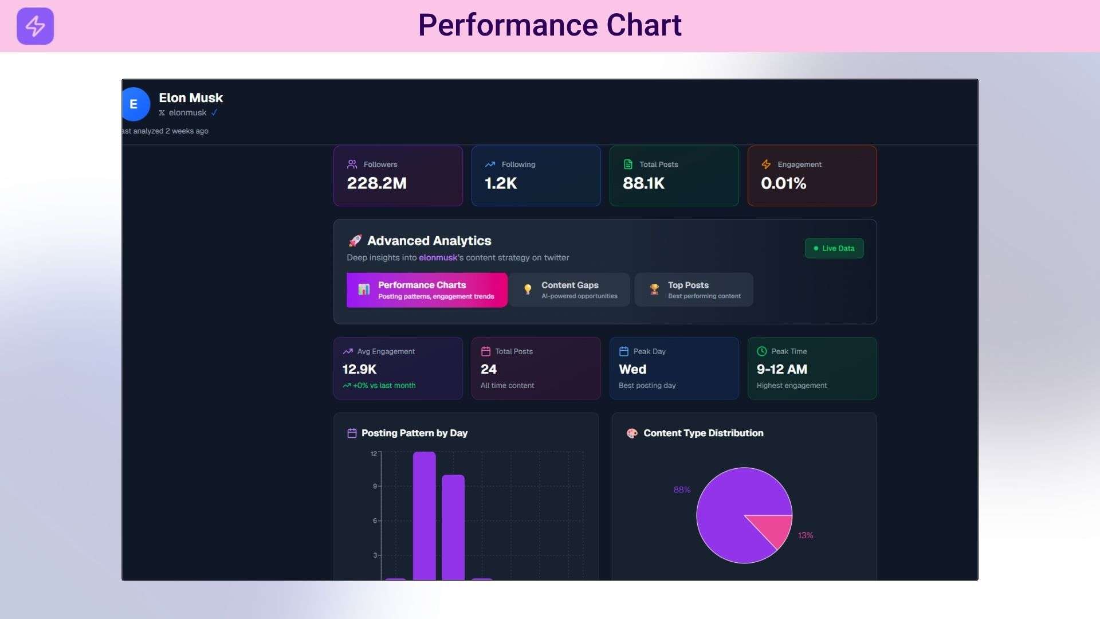Image resolution: width=1100 pixels, height=619 pixels.
Task: Click the Followers people icon
Action: point(352,164)
